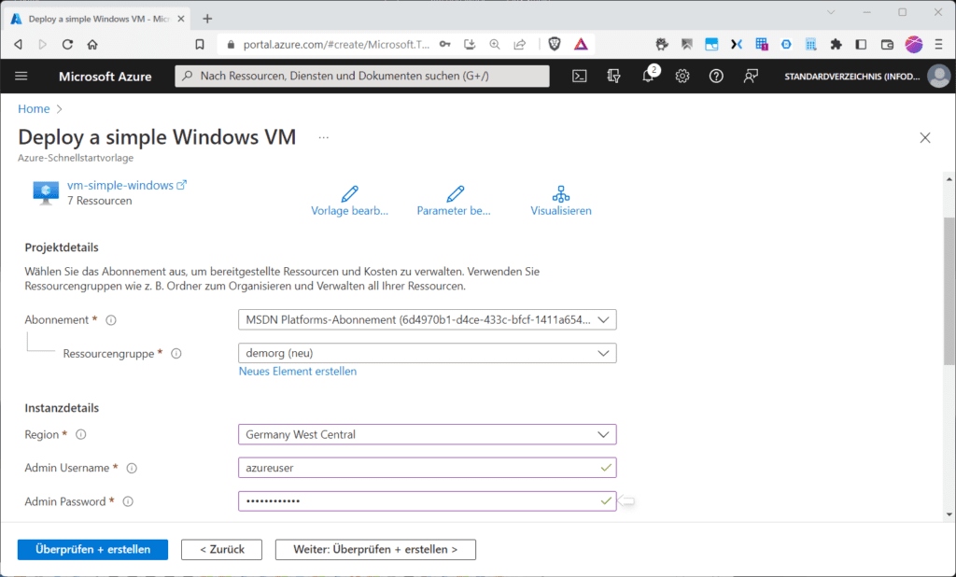This screenshot has height=577, width=956.
Task: Click the page vertical scrollbar thumb
Action: pos(949,291)
